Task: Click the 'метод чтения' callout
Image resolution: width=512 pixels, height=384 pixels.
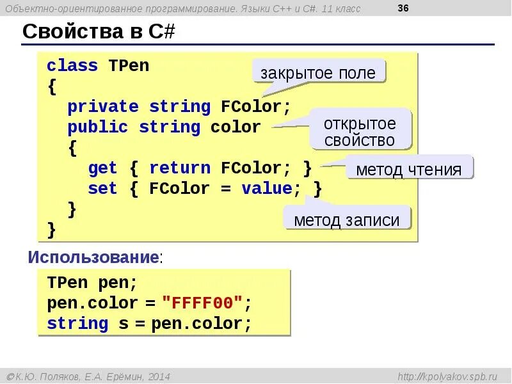Action: coord(409,168)
